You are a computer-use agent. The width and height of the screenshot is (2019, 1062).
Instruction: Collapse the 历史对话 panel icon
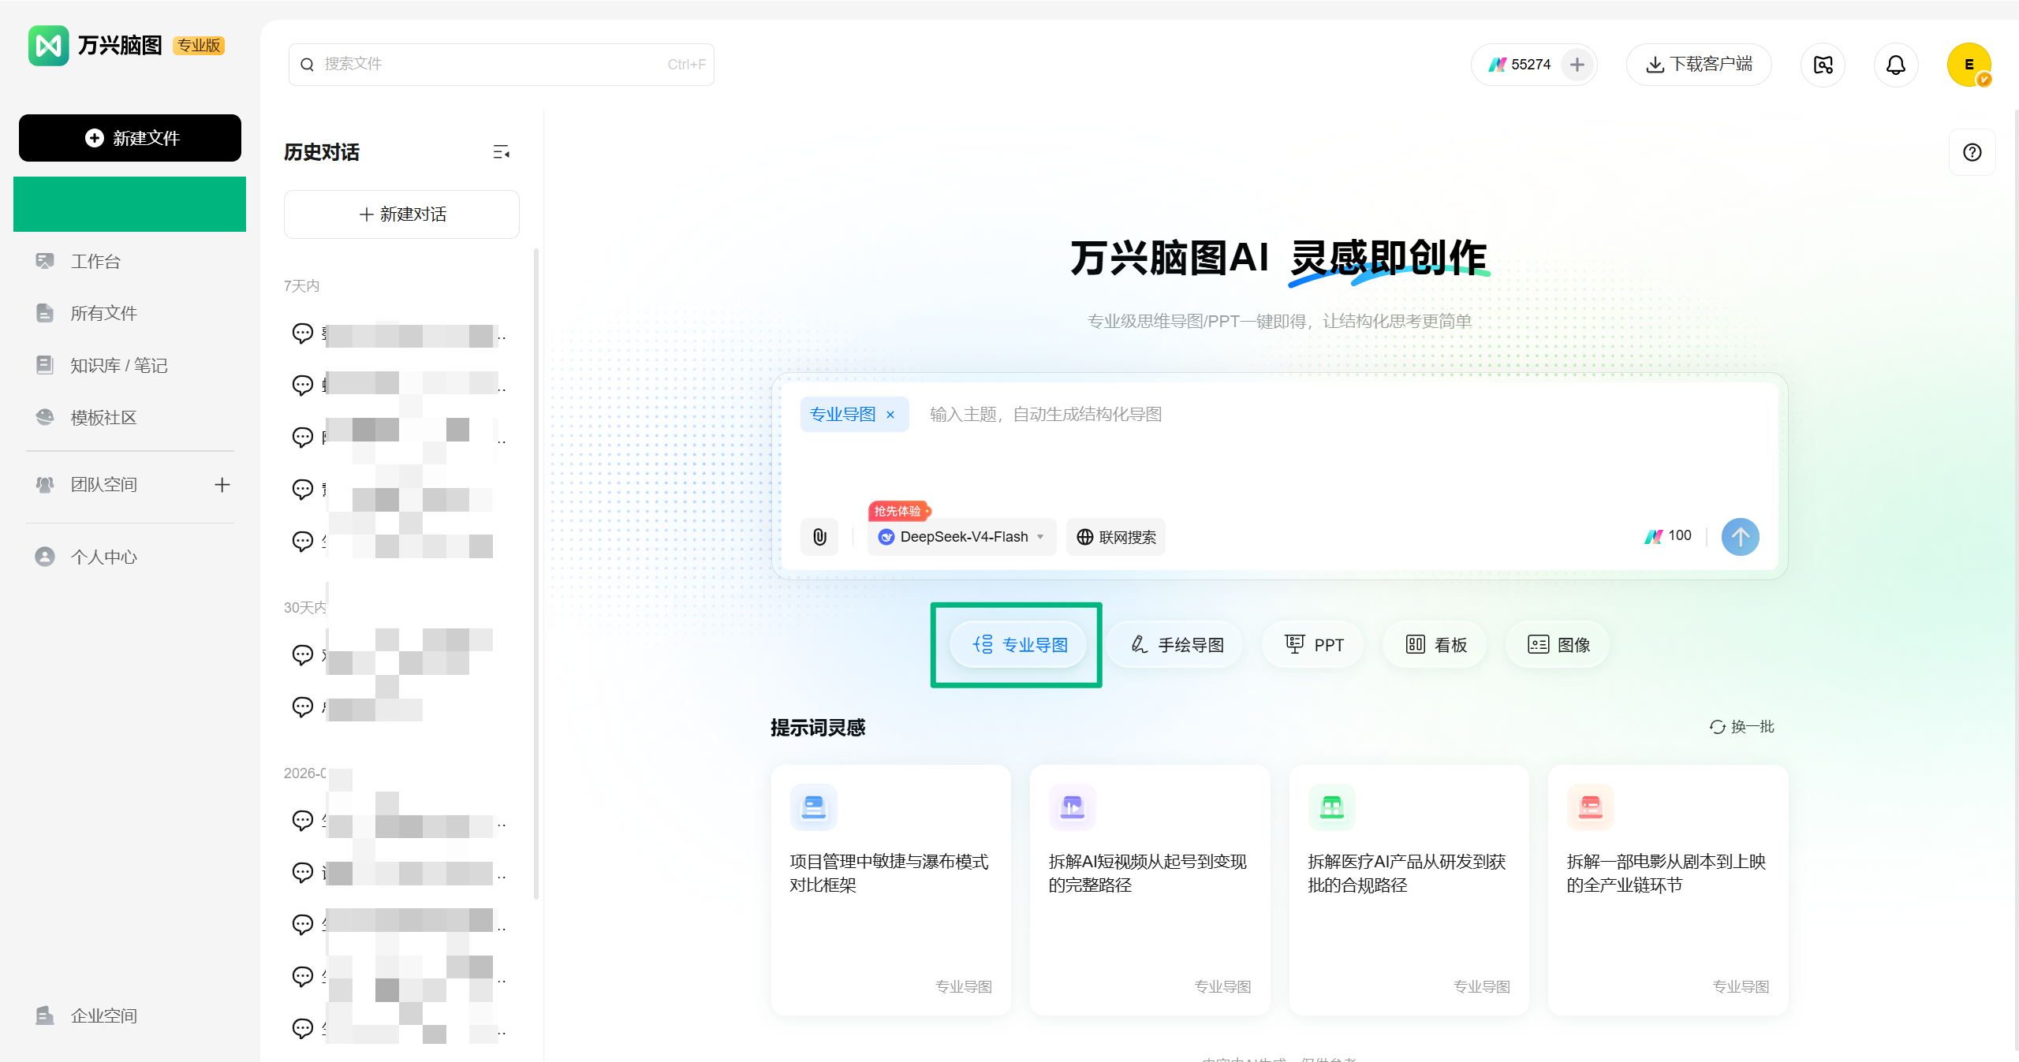[x=501, y=152]
